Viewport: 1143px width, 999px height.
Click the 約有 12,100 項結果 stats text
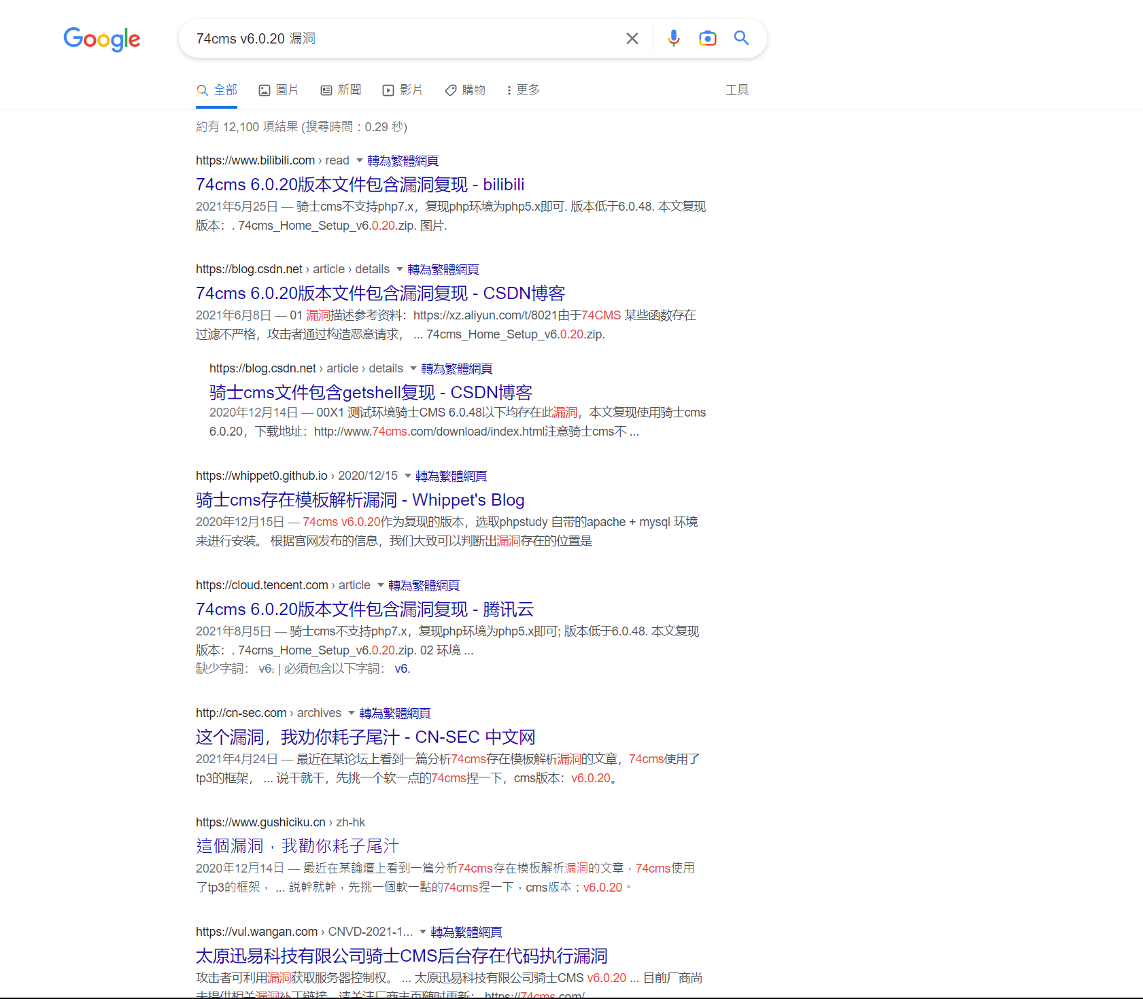coord(302,127)
